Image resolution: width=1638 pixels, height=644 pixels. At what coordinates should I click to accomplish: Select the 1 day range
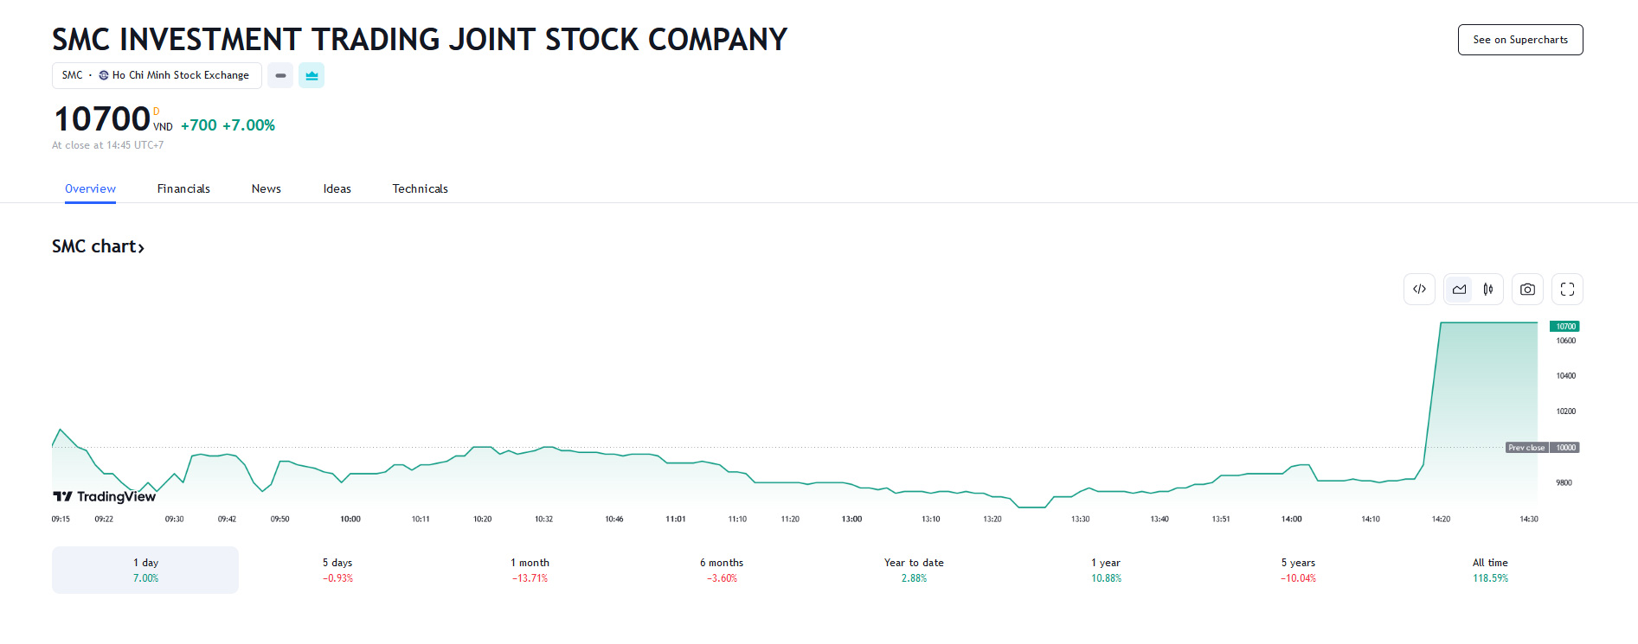coord(145,570)
